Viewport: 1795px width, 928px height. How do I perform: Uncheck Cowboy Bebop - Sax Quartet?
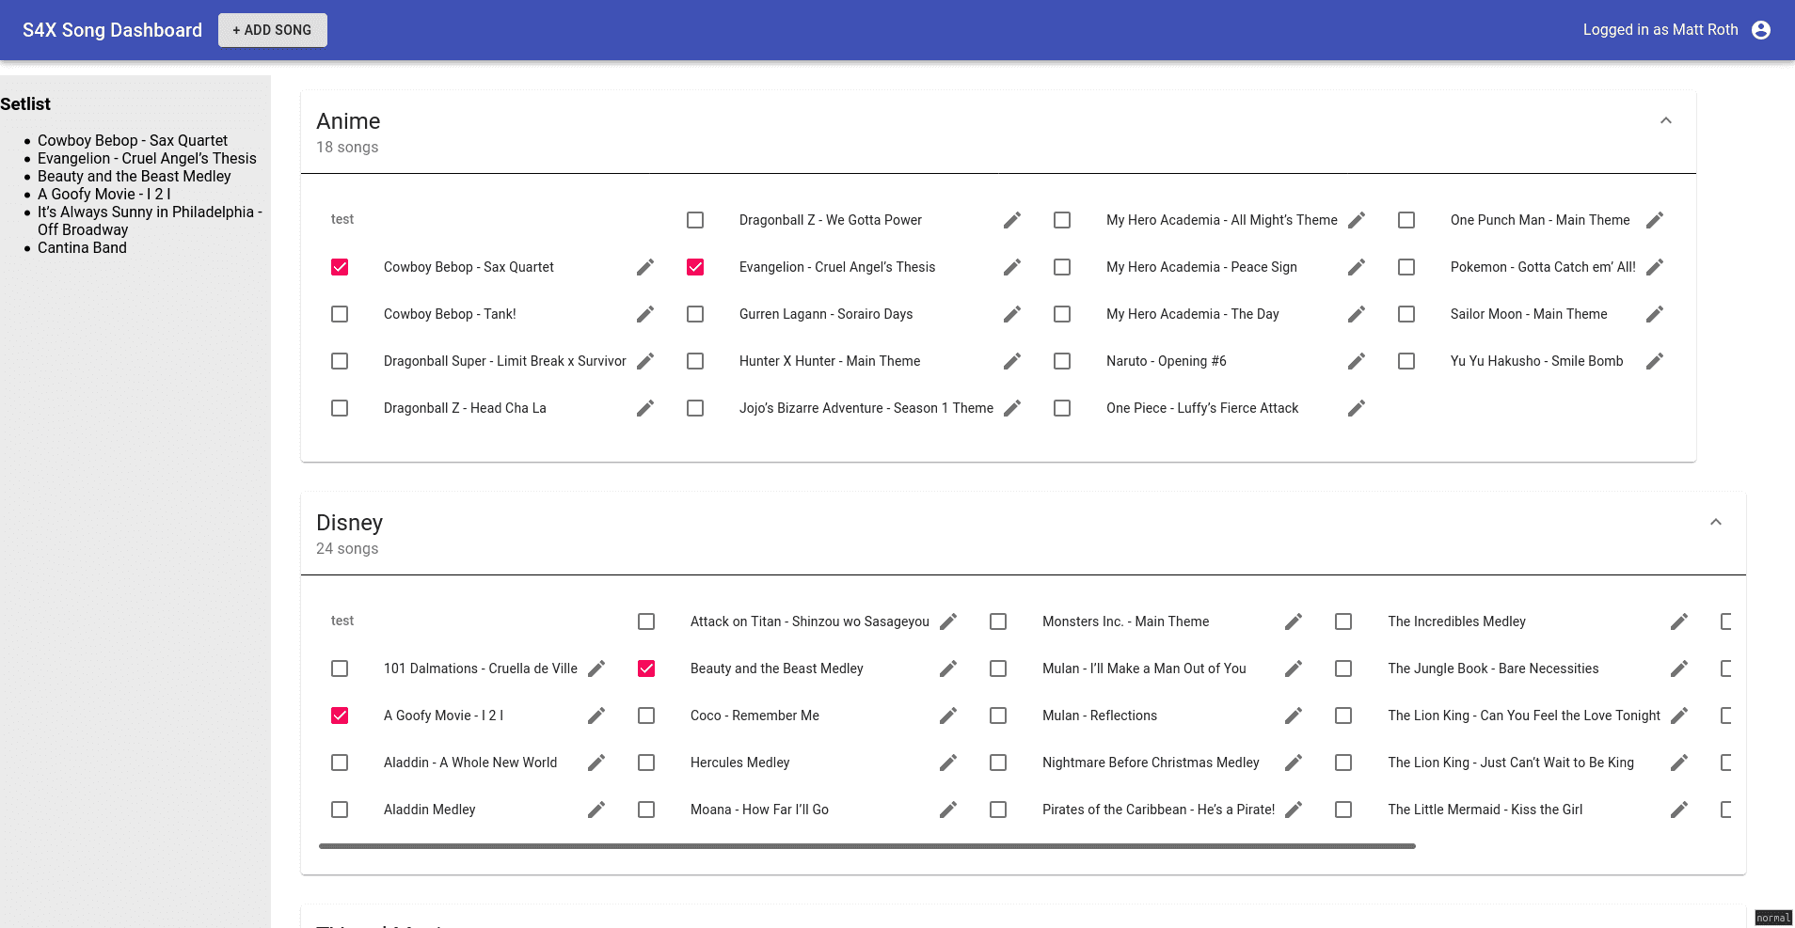[x=340, y=267]
